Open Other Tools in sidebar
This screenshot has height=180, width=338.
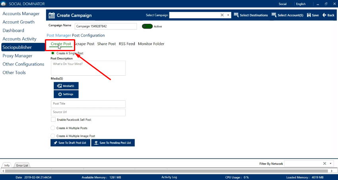click(x=14, y=73)
